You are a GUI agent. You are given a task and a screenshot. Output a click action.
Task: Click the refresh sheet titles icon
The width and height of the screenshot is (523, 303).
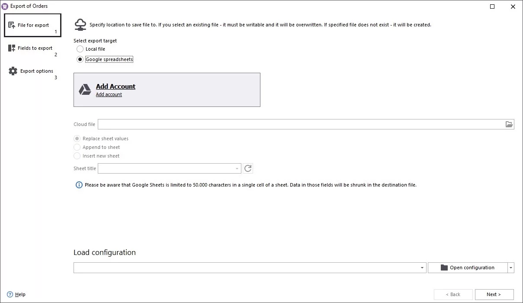pyautogui.click(x=248, y=168)
